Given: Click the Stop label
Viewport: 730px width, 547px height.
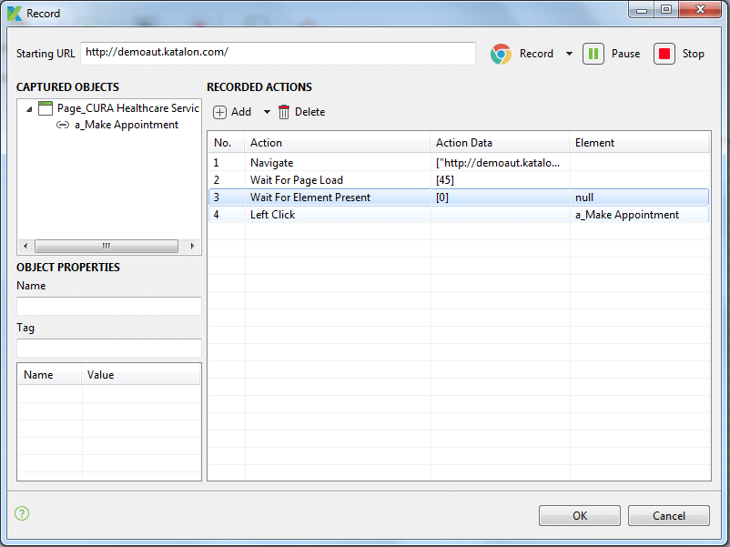Looking at the screenshot, I should pos(694,54).
